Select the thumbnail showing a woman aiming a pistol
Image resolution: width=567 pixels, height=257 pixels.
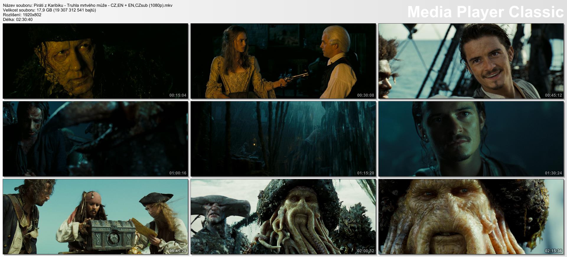click(x=283, y=61)
